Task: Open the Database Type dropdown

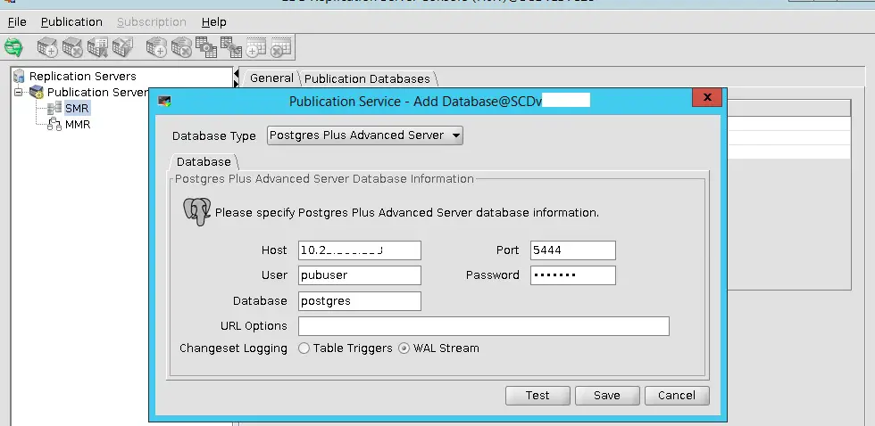Action: click(x=365, y=135)
